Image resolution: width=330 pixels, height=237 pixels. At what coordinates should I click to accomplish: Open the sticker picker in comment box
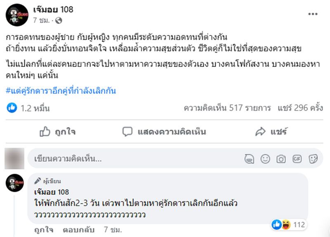tap(313, 159)
